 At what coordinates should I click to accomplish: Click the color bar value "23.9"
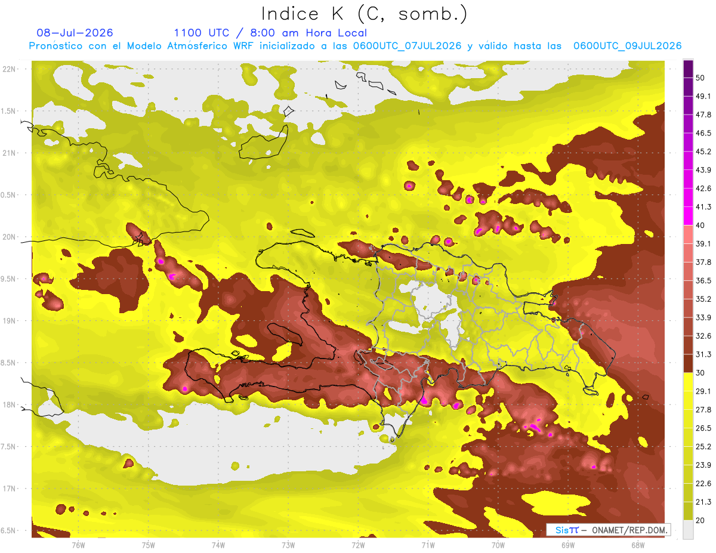(x=705, y=465)
